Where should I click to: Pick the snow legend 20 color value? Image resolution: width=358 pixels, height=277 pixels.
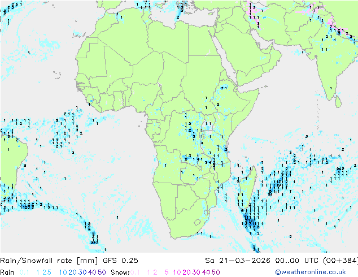click(x=186, y=272)
